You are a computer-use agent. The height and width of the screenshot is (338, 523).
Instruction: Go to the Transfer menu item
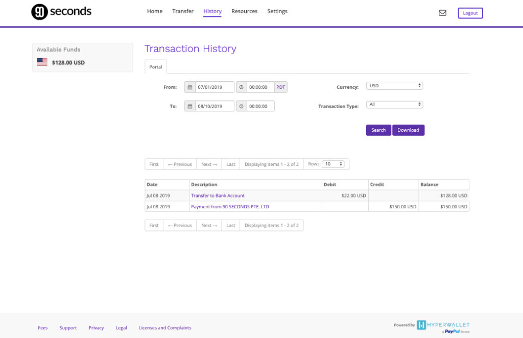(183, 11)
